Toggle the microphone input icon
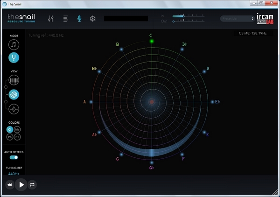 click(x=79, y=19)
